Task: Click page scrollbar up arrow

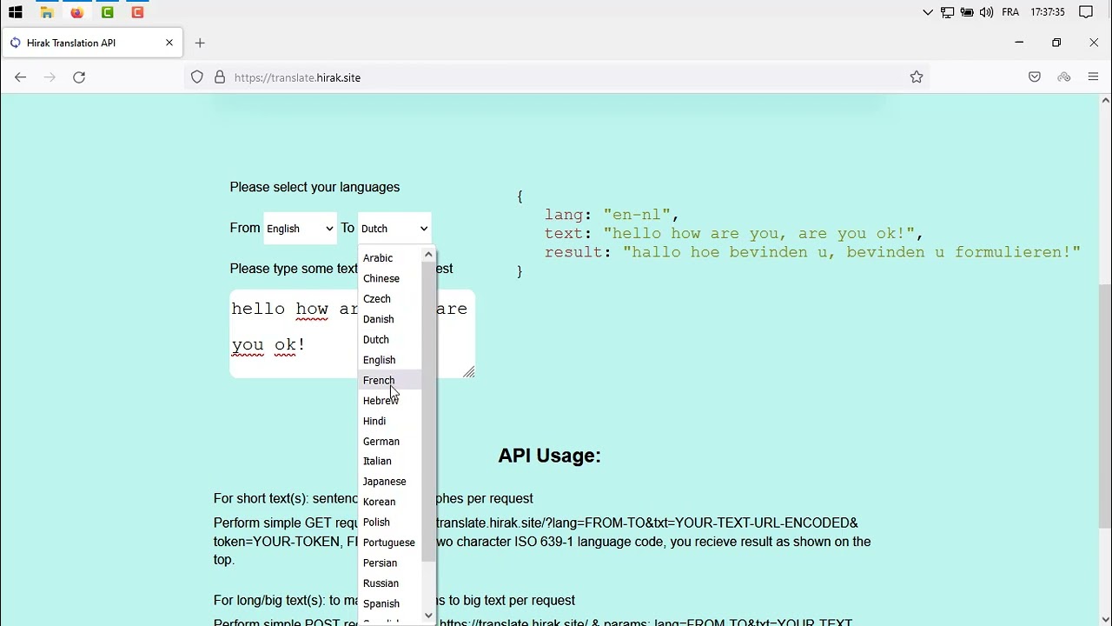Action: tap(1105, 100)
